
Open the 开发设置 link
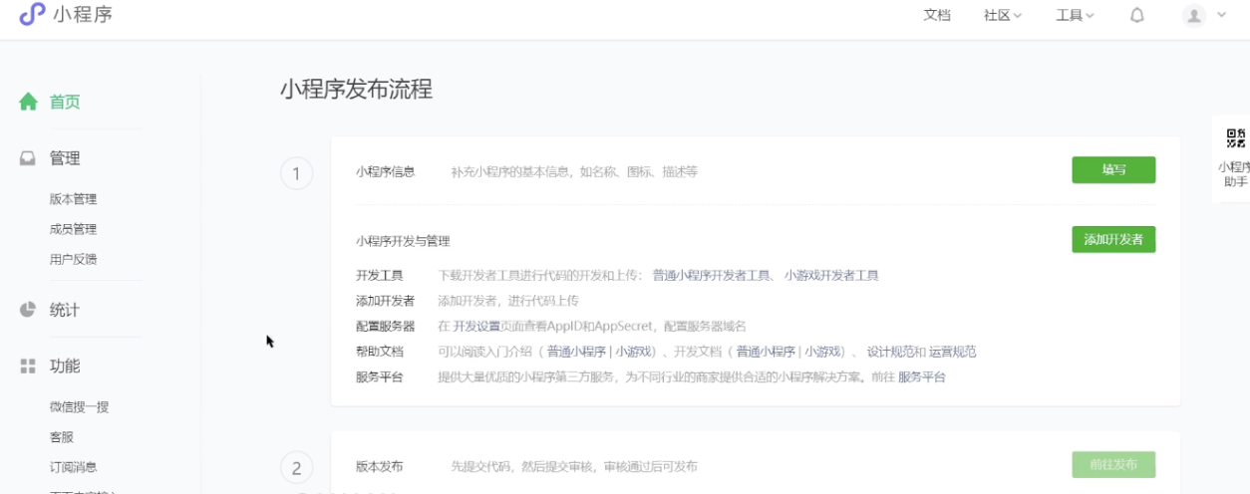point(476,326)
